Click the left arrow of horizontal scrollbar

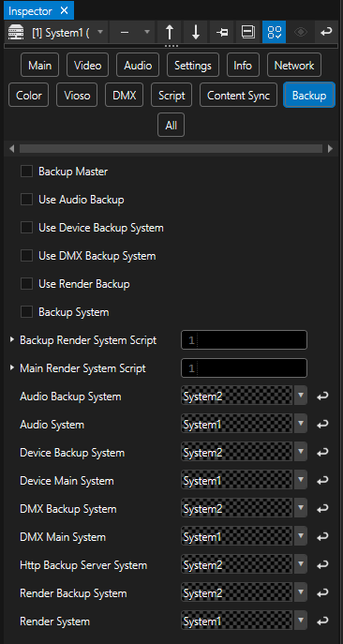coord(11,149)
